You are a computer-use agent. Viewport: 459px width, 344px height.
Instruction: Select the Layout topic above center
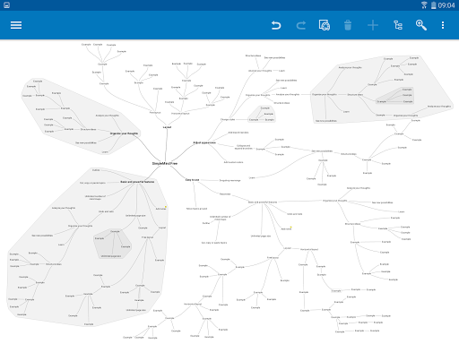pos(167,127)
